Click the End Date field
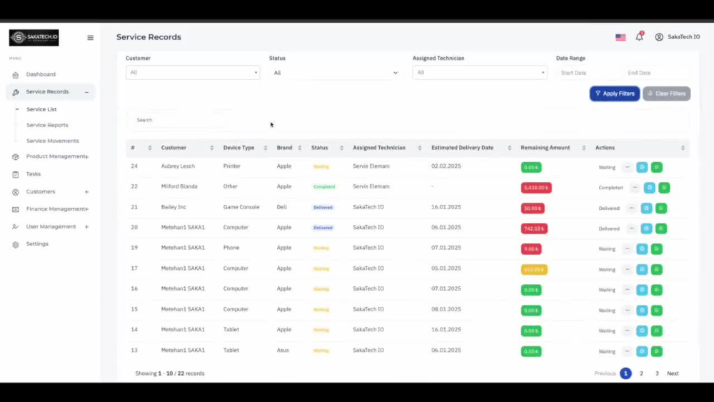The width and height of the screenshot is (714, 402). pos(656,73)
